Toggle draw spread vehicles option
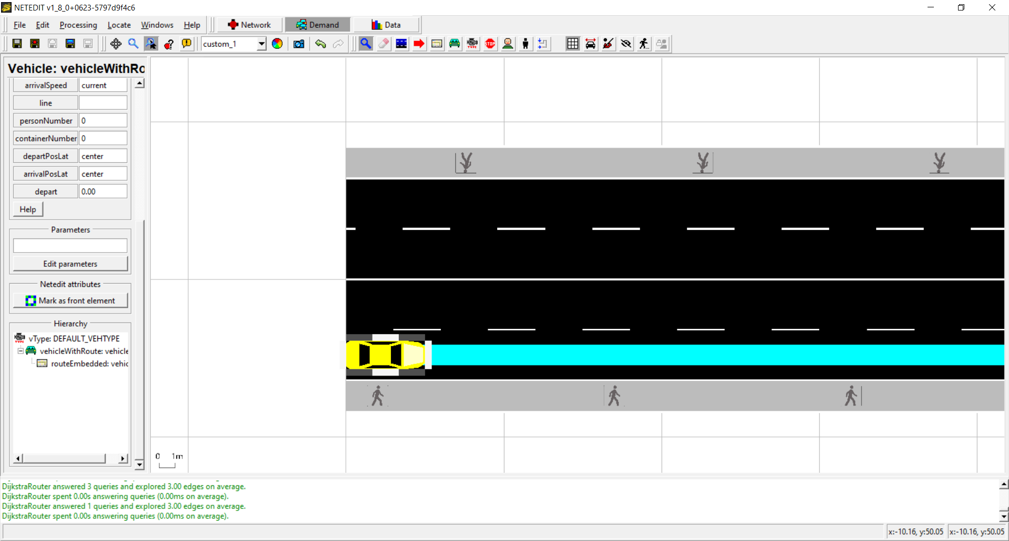This screenshot has width=1009, height=541. [x=591, y=44]
